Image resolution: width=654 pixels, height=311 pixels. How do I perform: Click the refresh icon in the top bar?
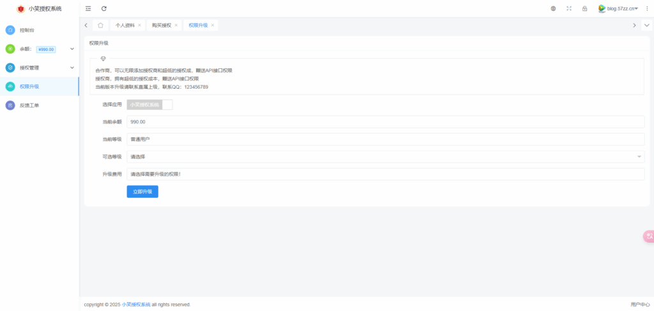pos(104,8)
